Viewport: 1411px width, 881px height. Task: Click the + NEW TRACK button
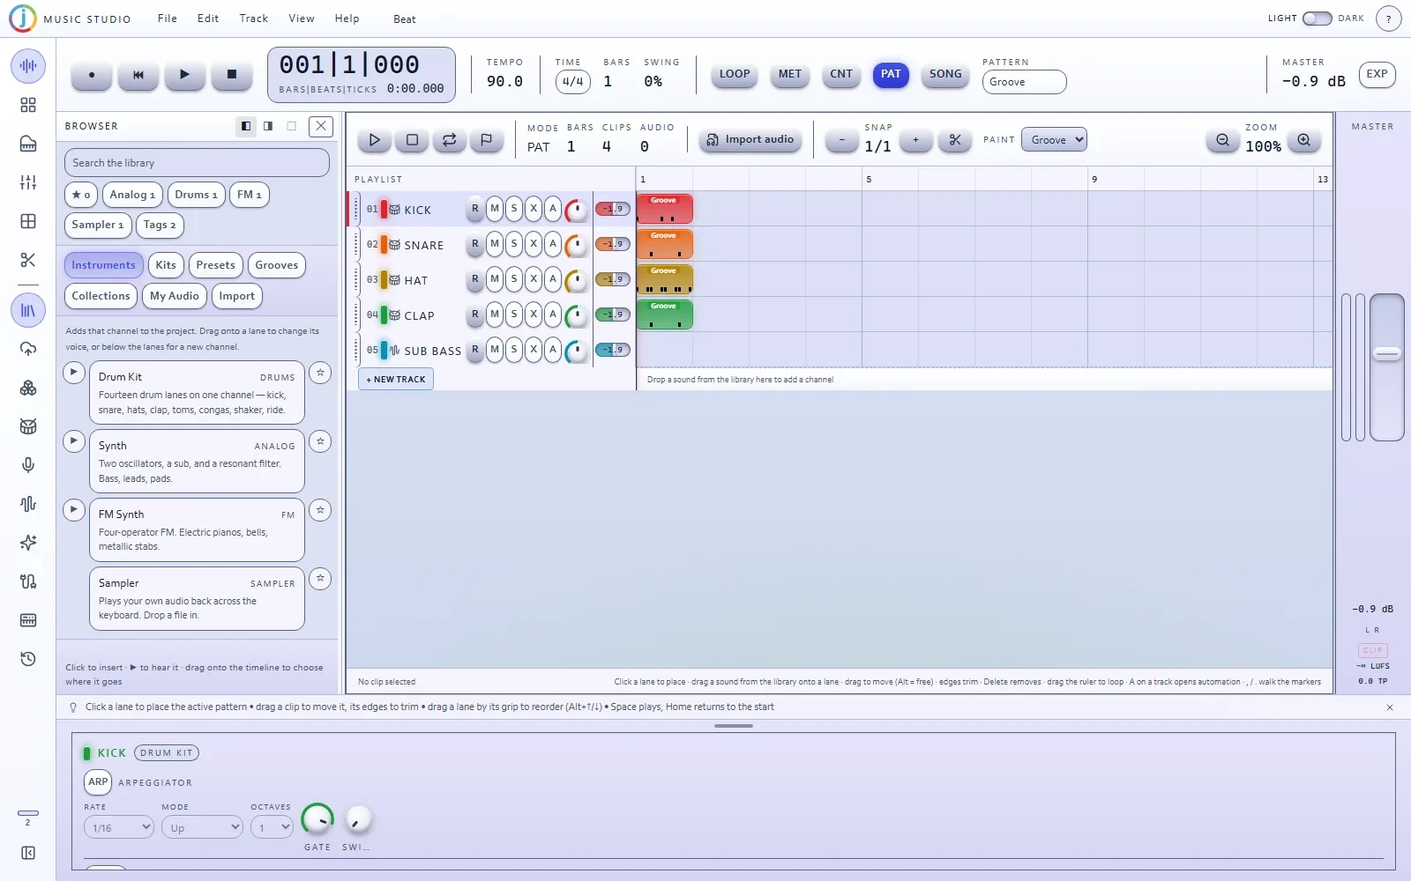[396, 380]
